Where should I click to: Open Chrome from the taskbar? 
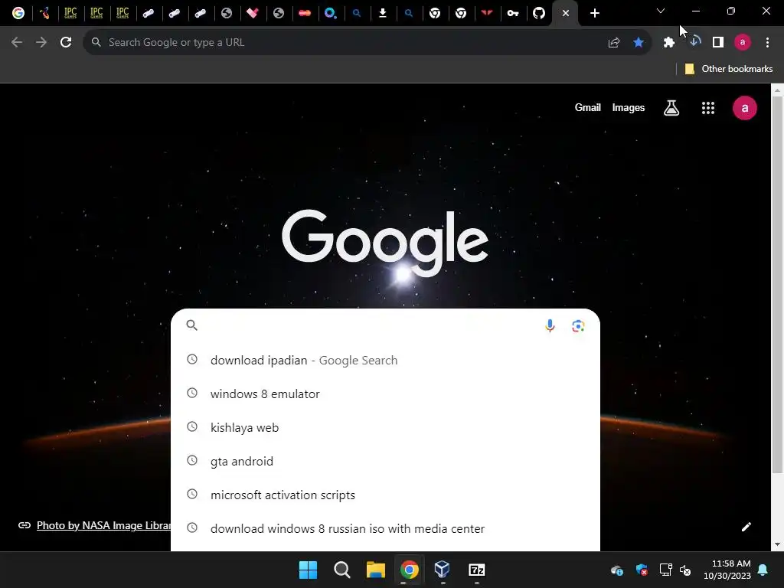tap(409, 570)
